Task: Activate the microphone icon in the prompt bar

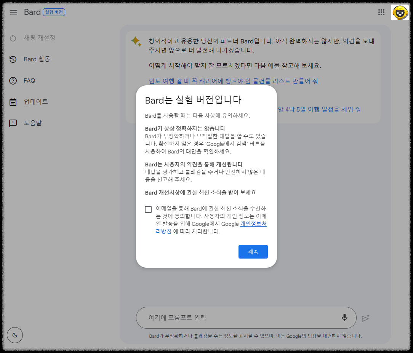Action: [x=344, y=317]
